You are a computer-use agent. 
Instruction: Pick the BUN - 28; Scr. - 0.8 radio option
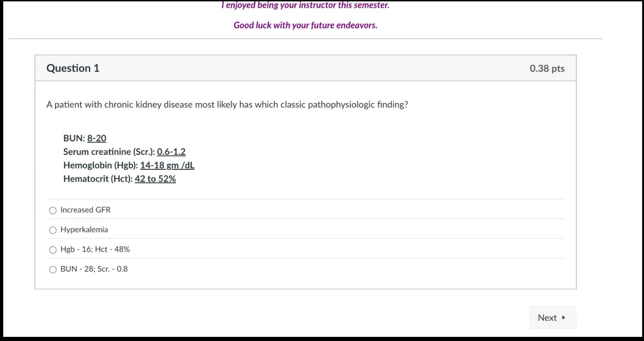point(53,270)
